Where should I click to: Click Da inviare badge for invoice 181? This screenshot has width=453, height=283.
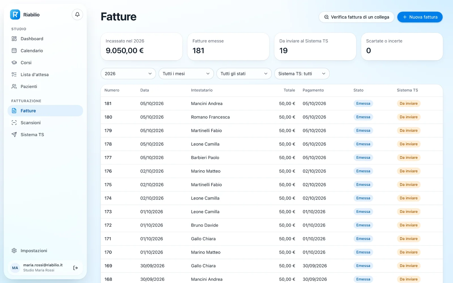pyautogui.click(x=409, y=104)
